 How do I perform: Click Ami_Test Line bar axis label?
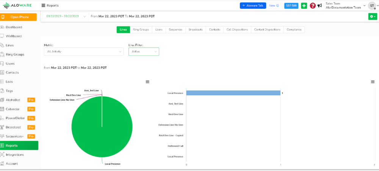(x=176, y=104)
